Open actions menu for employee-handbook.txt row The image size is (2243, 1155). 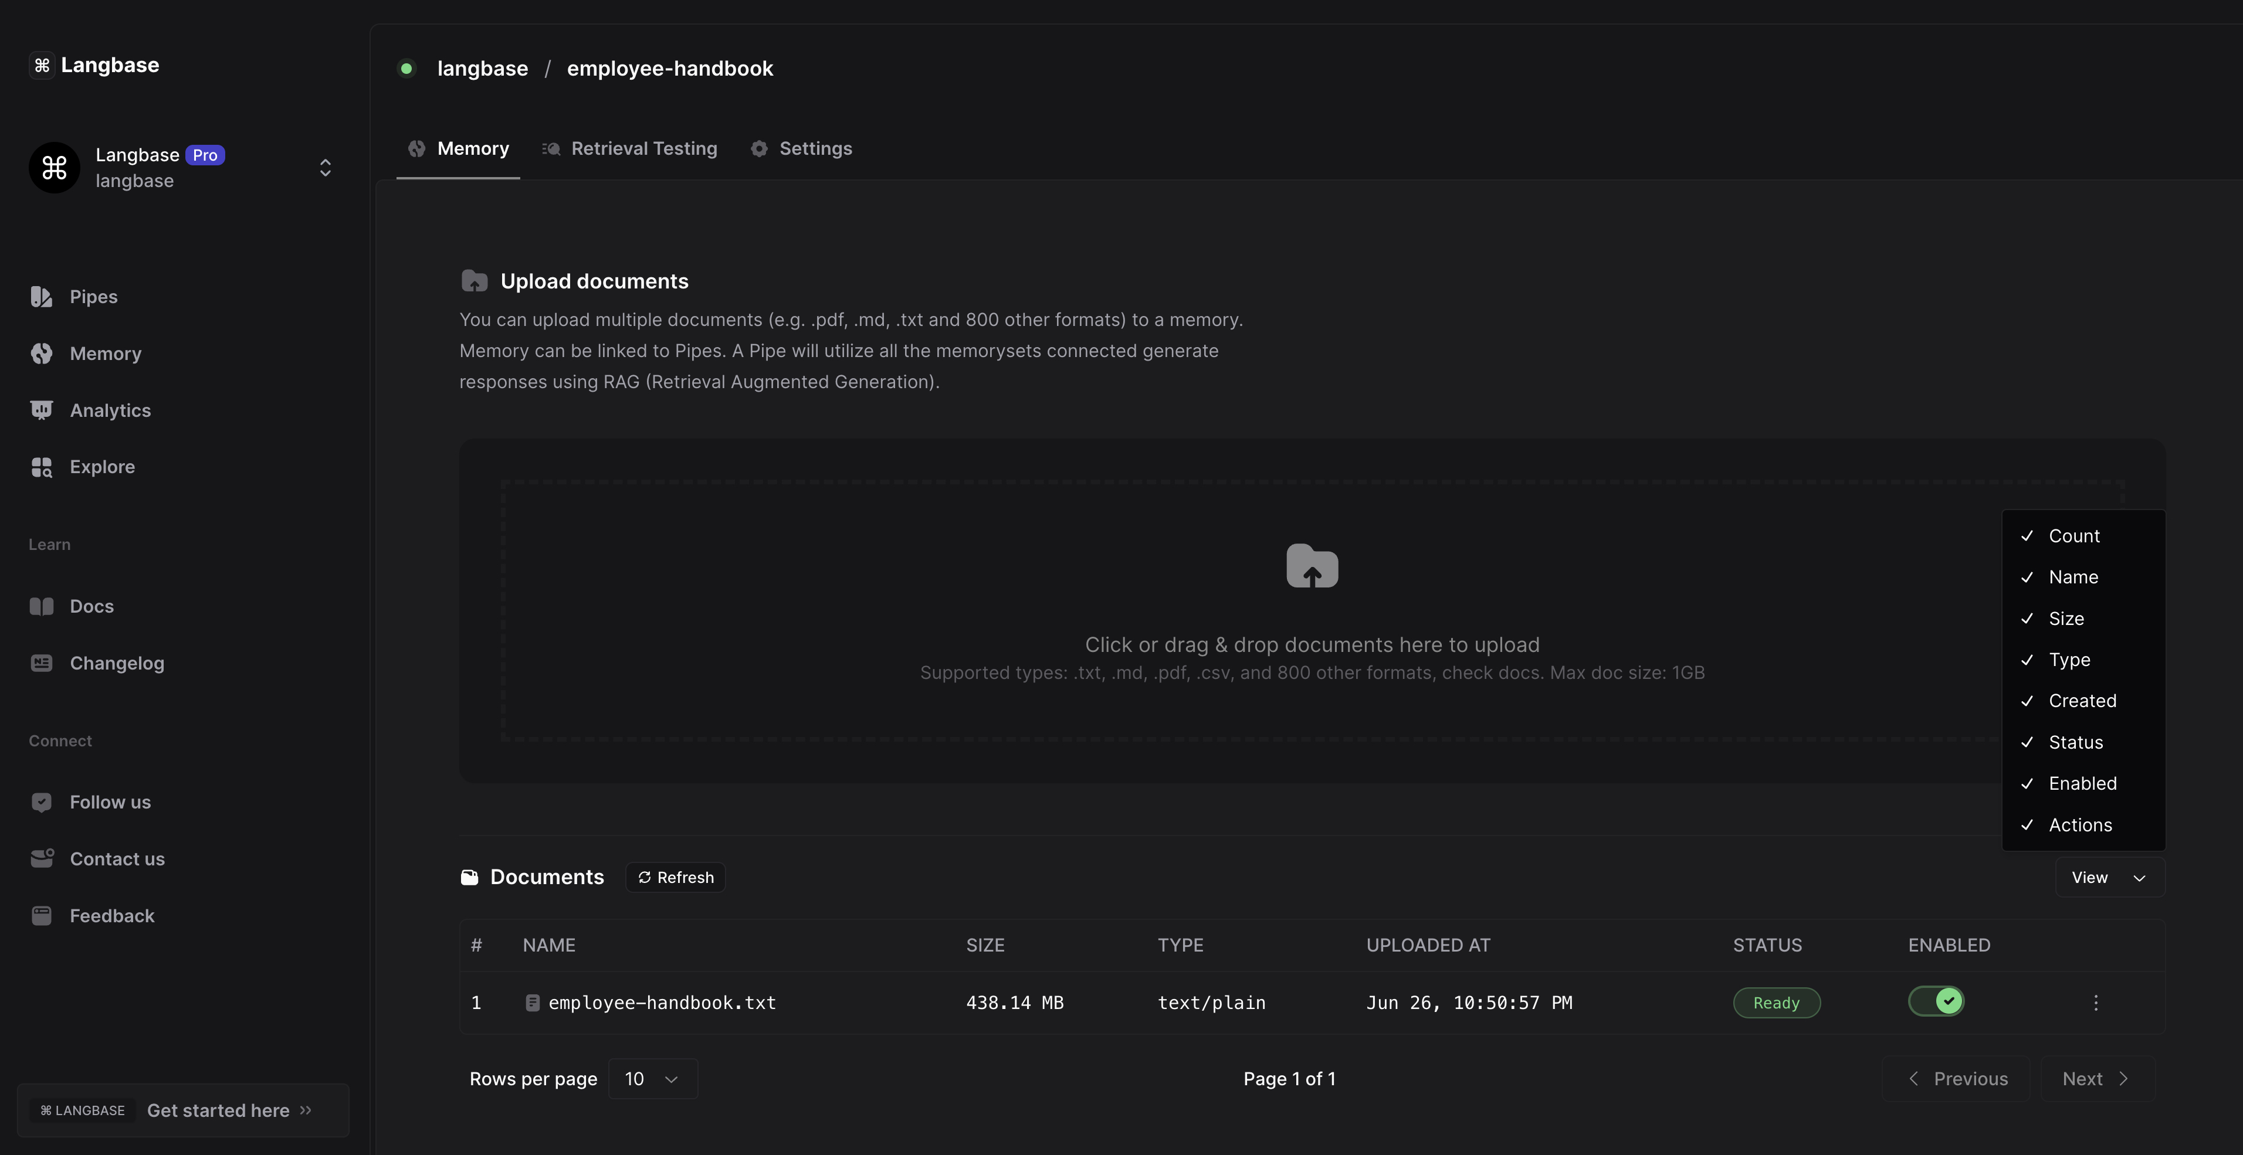coord(2095,1003)
